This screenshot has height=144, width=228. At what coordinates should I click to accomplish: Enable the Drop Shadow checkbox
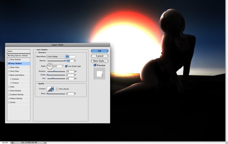tap(9, 59)
